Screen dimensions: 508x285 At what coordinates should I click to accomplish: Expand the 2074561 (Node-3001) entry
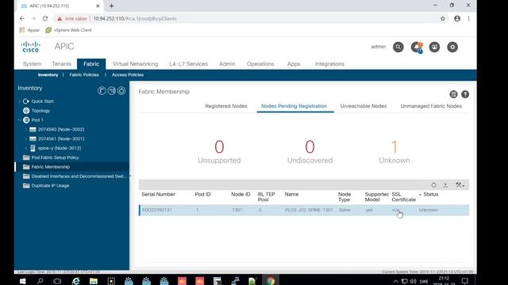[x=26, y=139]
